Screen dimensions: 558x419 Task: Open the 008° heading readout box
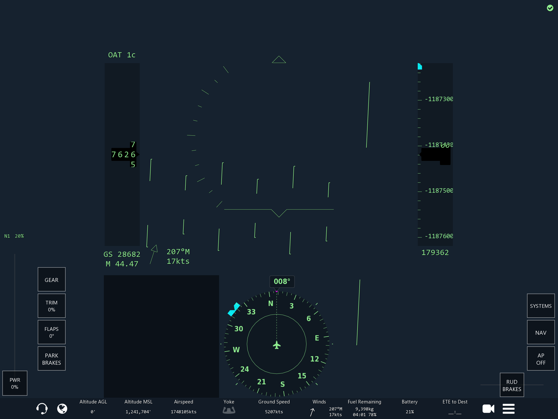tap(282, 281)
